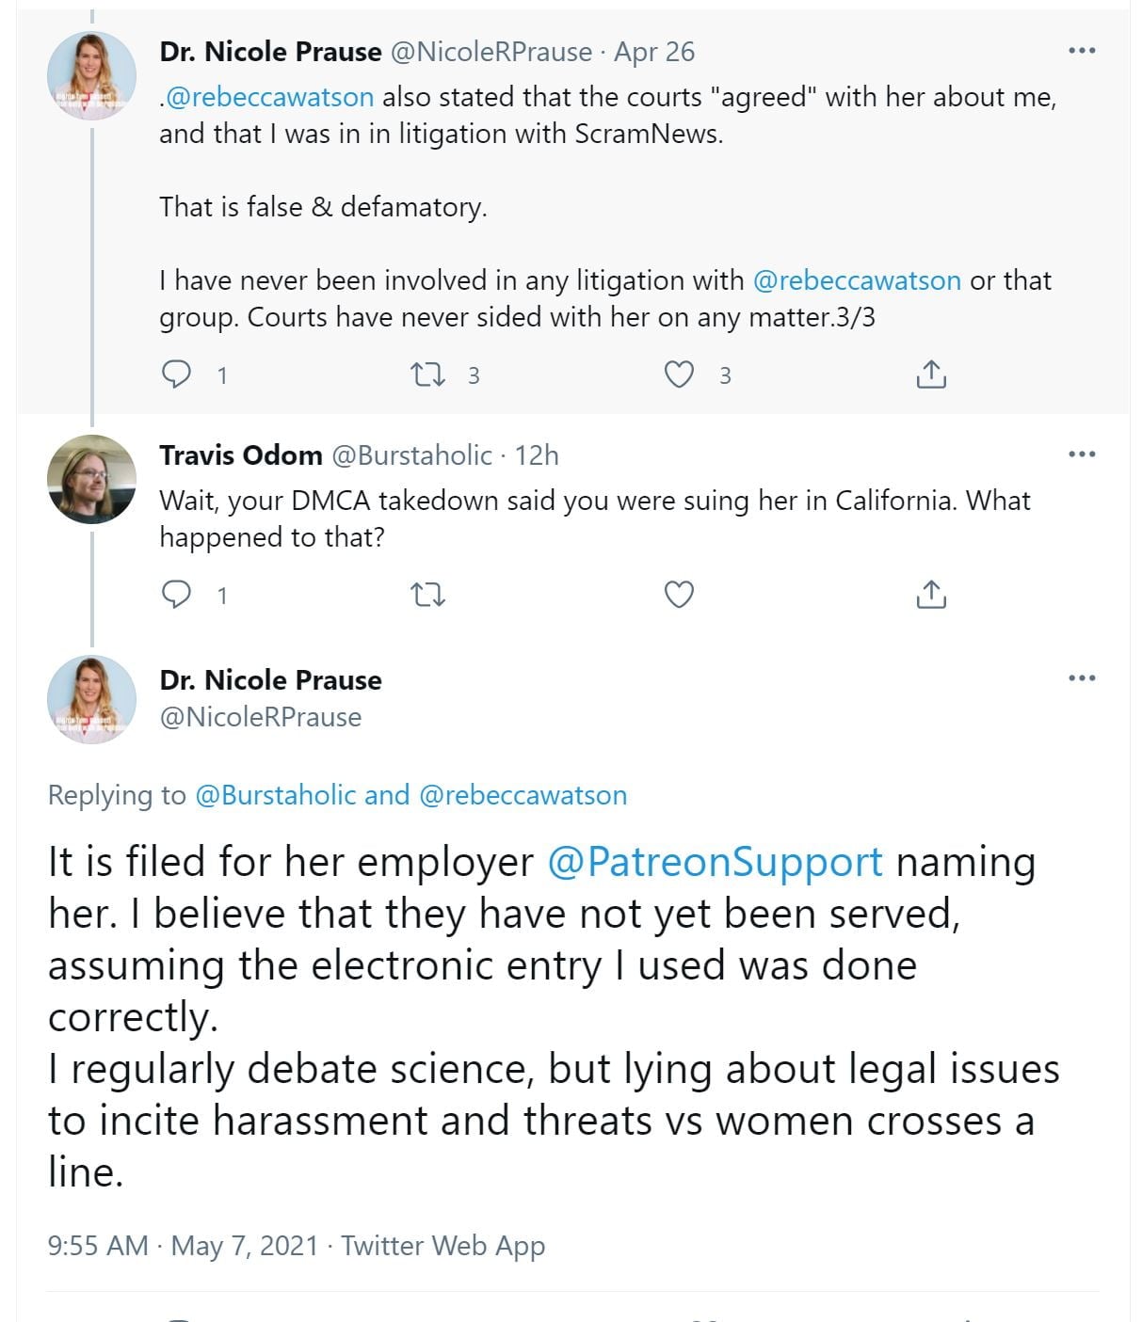Image resolution: width=1142 pixels, height=1322 pixels.
Task: Reply to Nicole Prause's Apr 26 tweet
Action: click(x=177, y=374)
